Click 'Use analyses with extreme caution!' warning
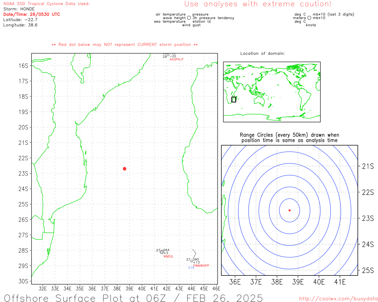378x302 pixels. [258, 4]
